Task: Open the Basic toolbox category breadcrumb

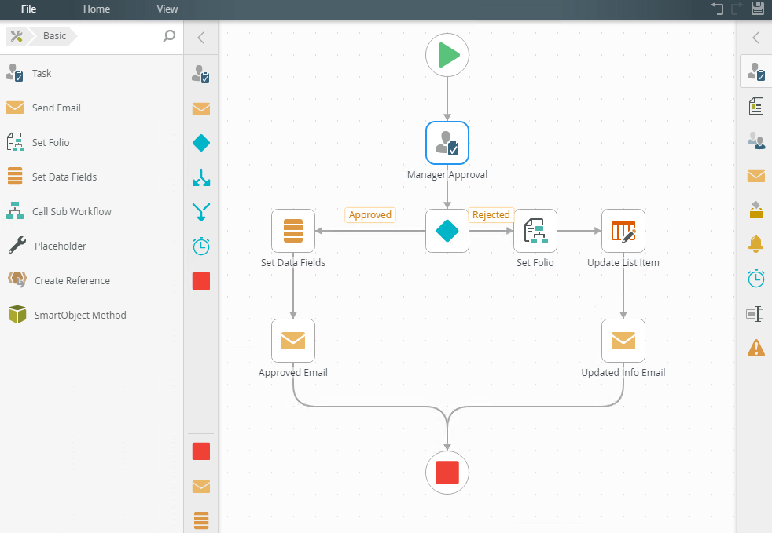Action: (54, 36)
